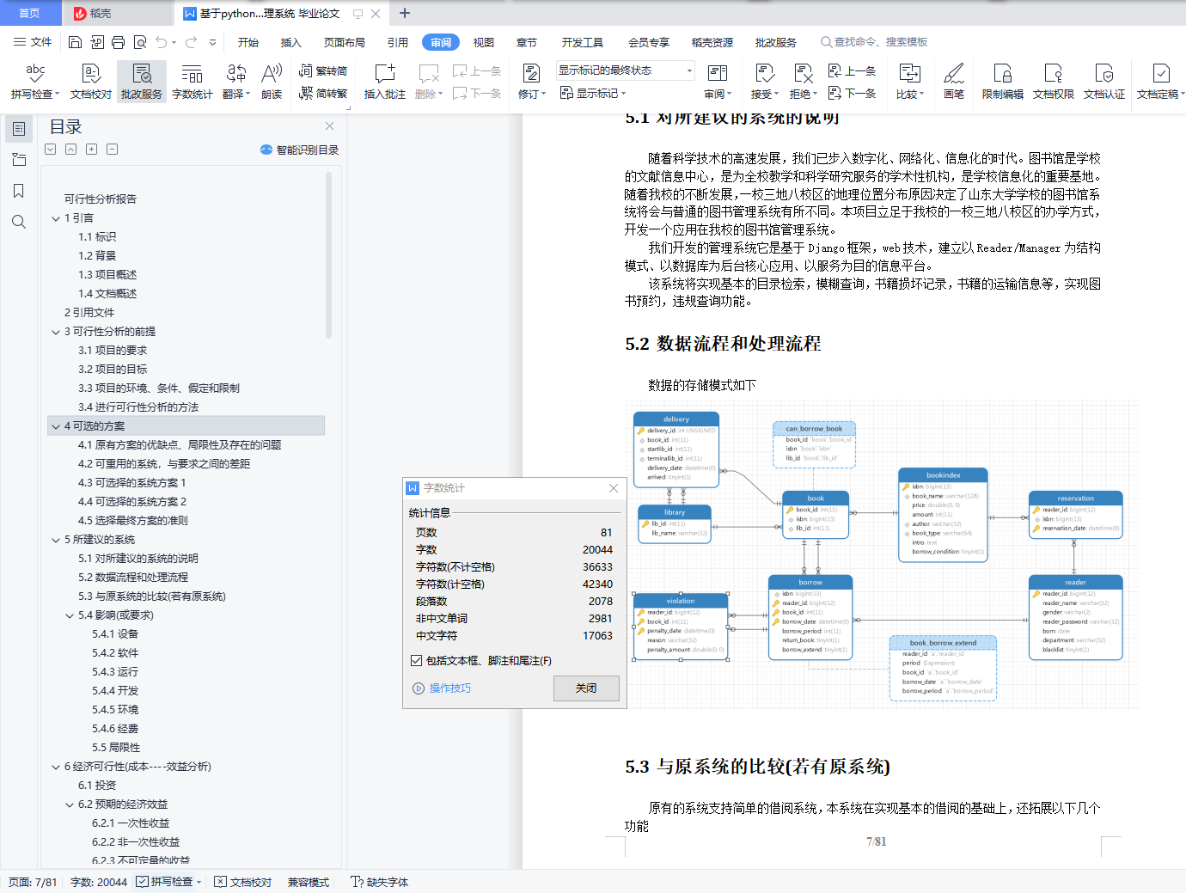Viewport: 1186px width, 893px height.
Task: Click the 智能识别目录 link
Action: (x=300, y=150)
